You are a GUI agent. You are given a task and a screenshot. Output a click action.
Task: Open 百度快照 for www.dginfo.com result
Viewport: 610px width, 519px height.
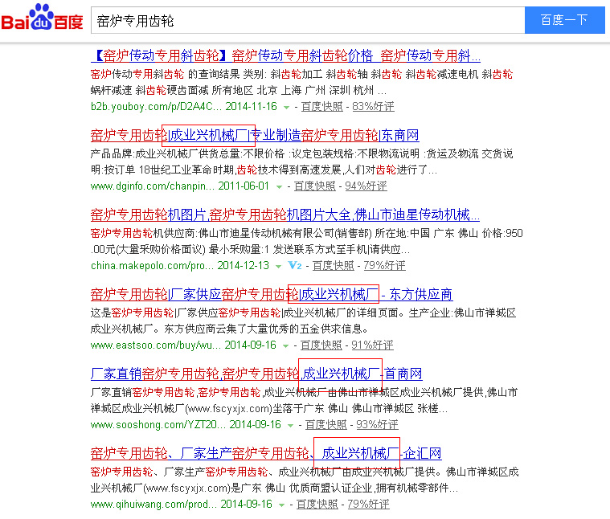[314, 186]
